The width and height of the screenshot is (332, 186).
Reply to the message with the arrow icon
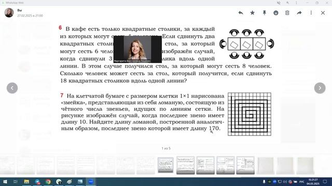(x=241, y=13)
